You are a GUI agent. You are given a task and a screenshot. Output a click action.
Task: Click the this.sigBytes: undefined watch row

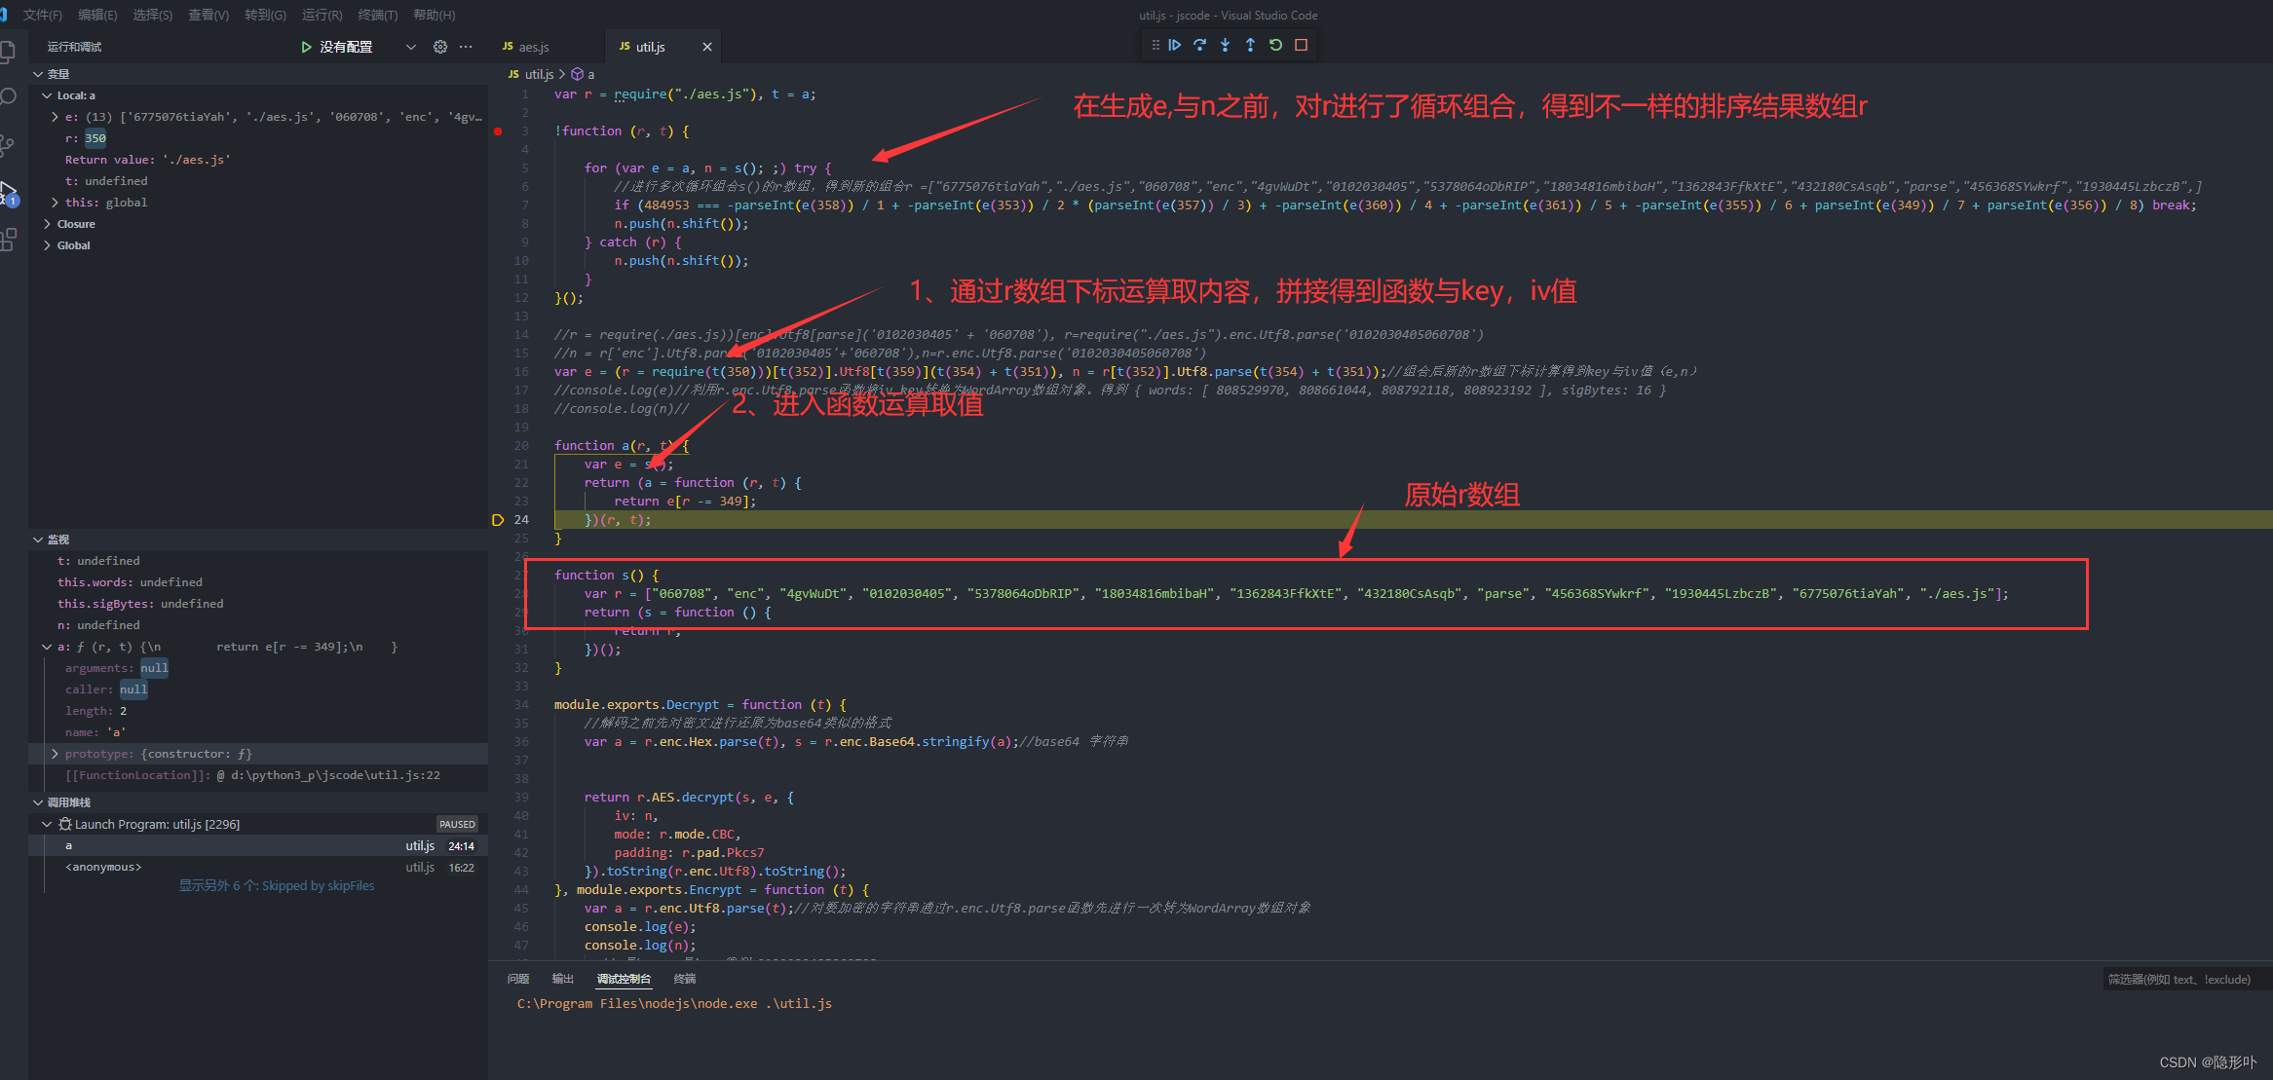[x=258, y=604]
